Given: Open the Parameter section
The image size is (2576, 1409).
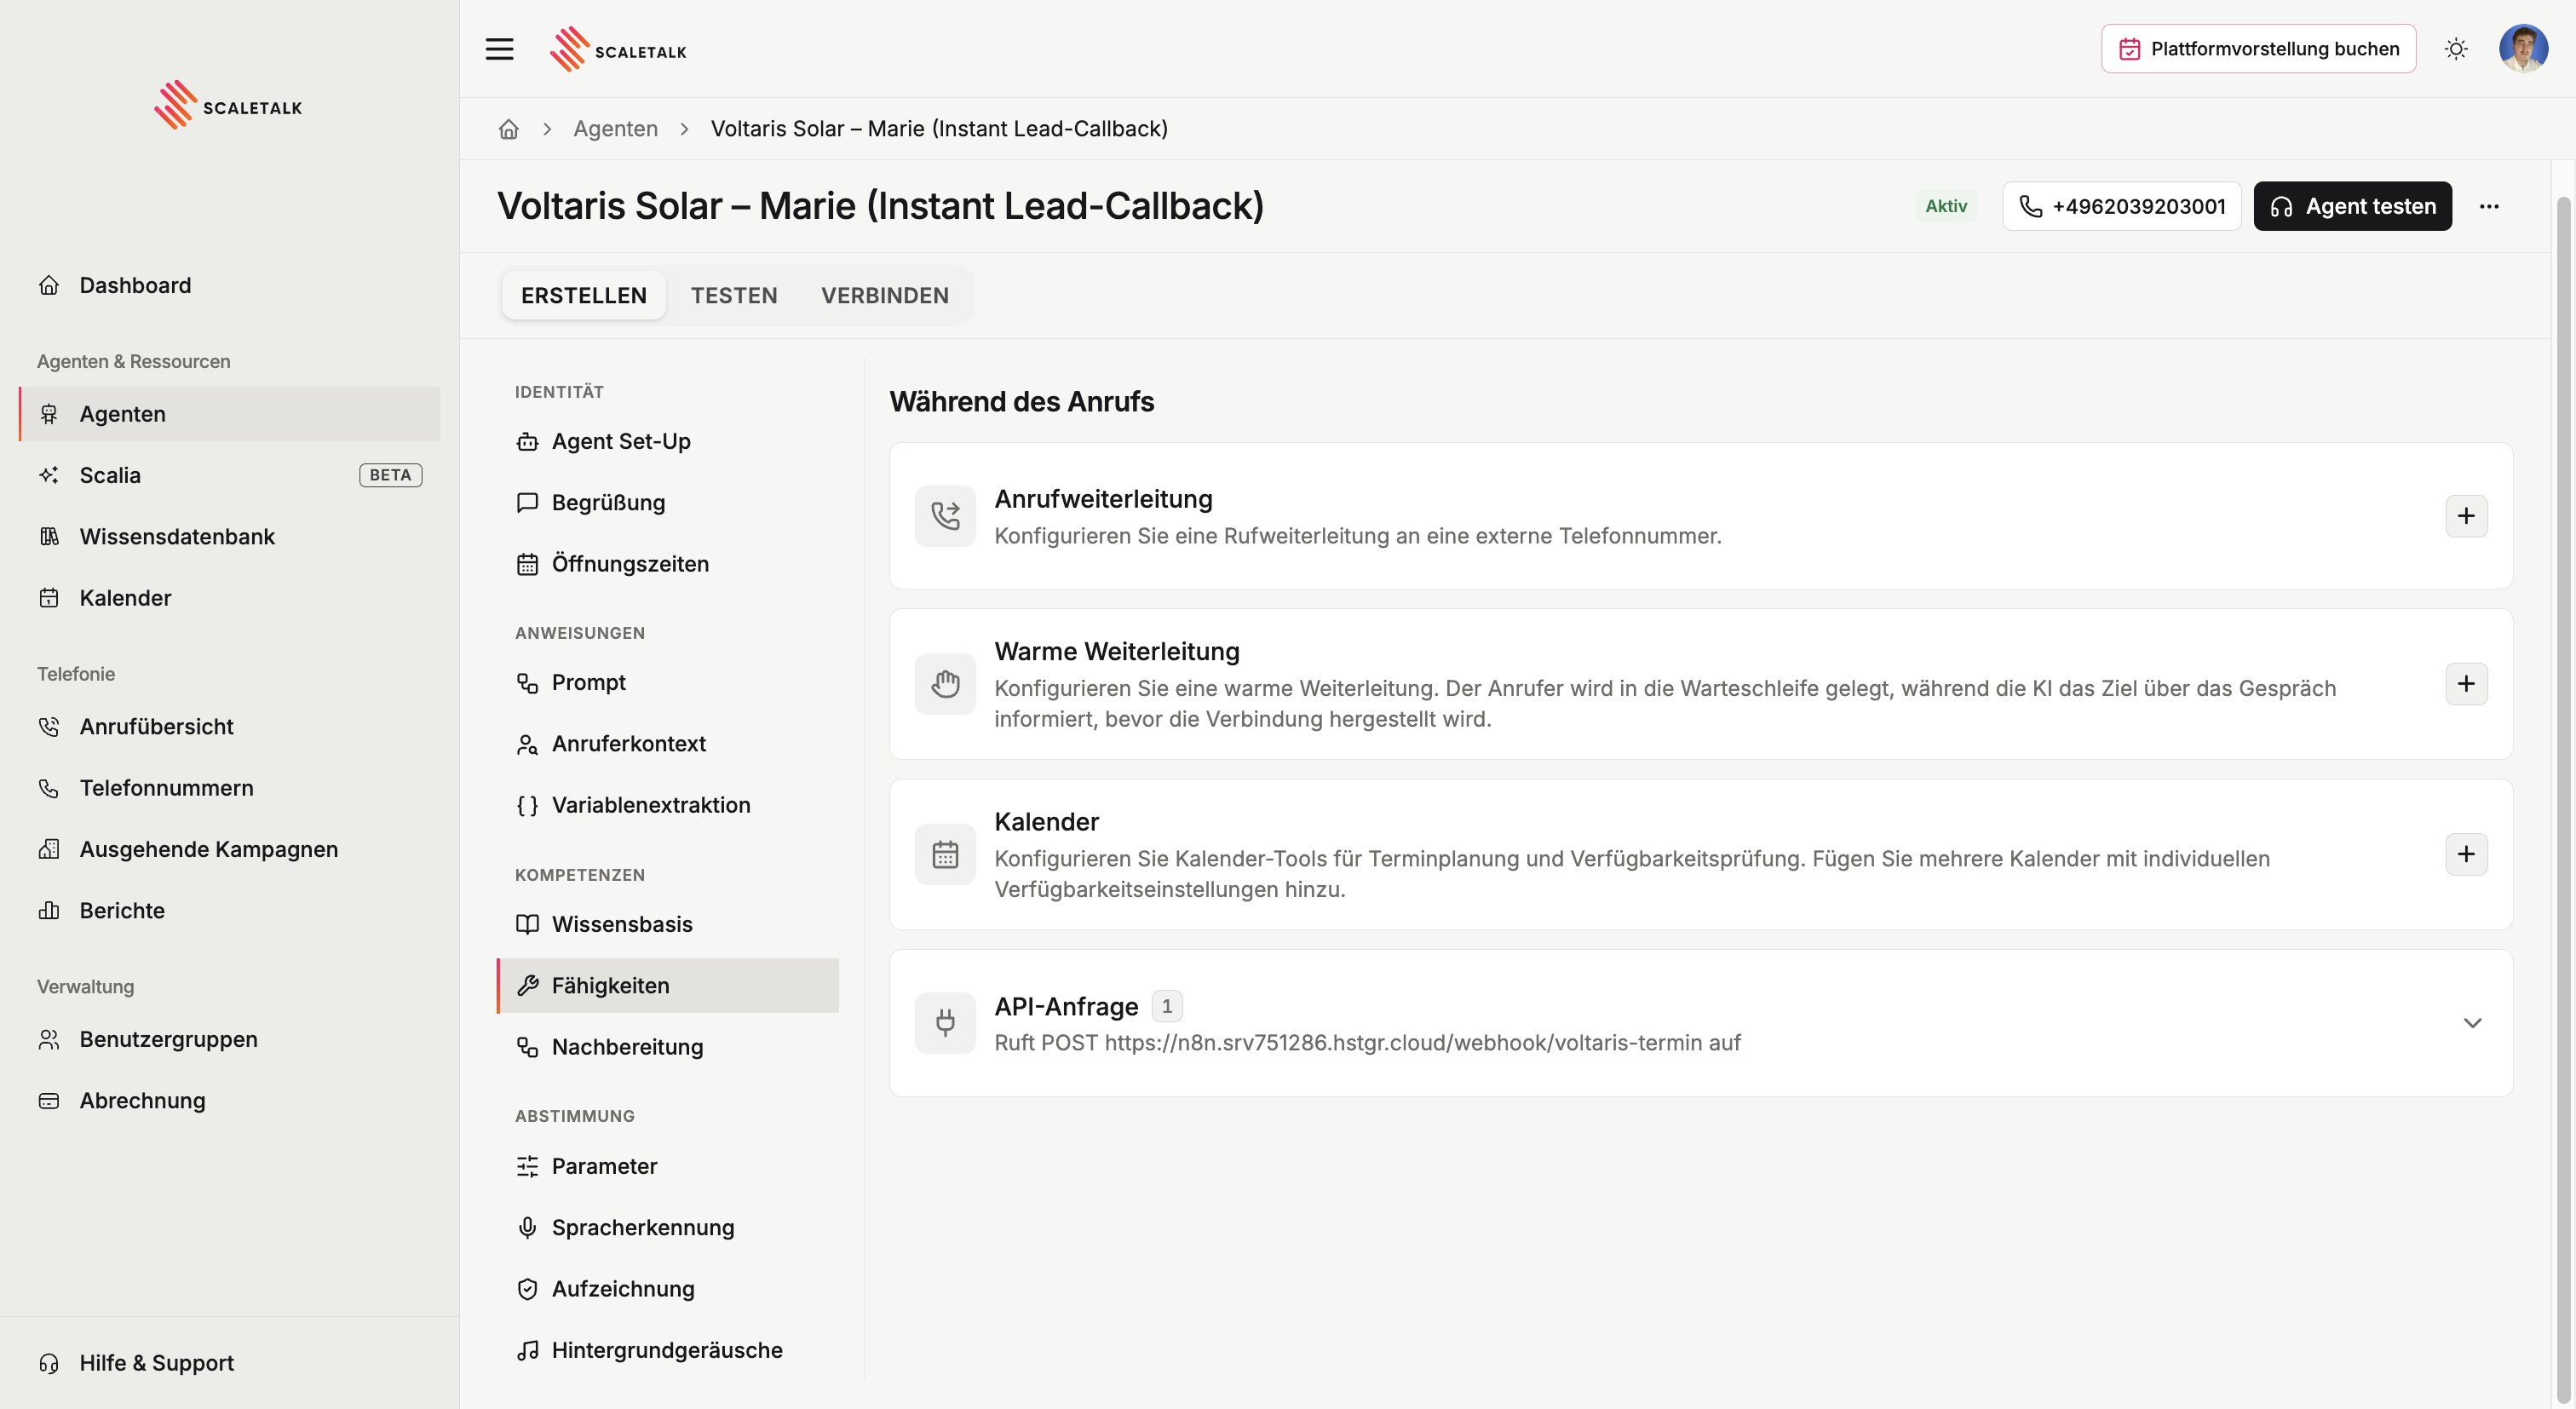Looking at the screenshot, I should [668, 1166].
